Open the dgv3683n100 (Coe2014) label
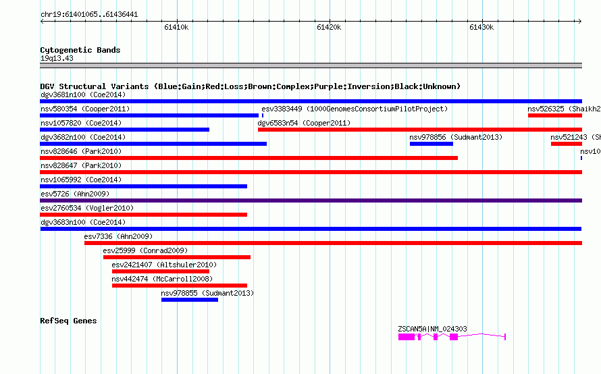Viewport: 601px width, 374px height. (x=83, y=222)
